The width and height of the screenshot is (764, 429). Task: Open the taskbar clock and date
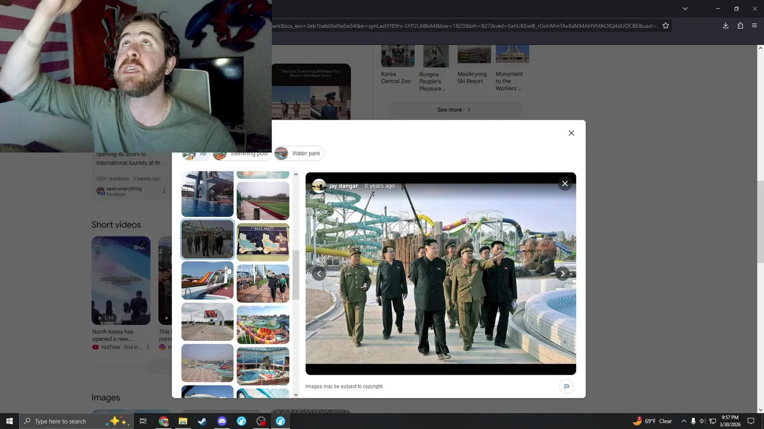(729, 421)
